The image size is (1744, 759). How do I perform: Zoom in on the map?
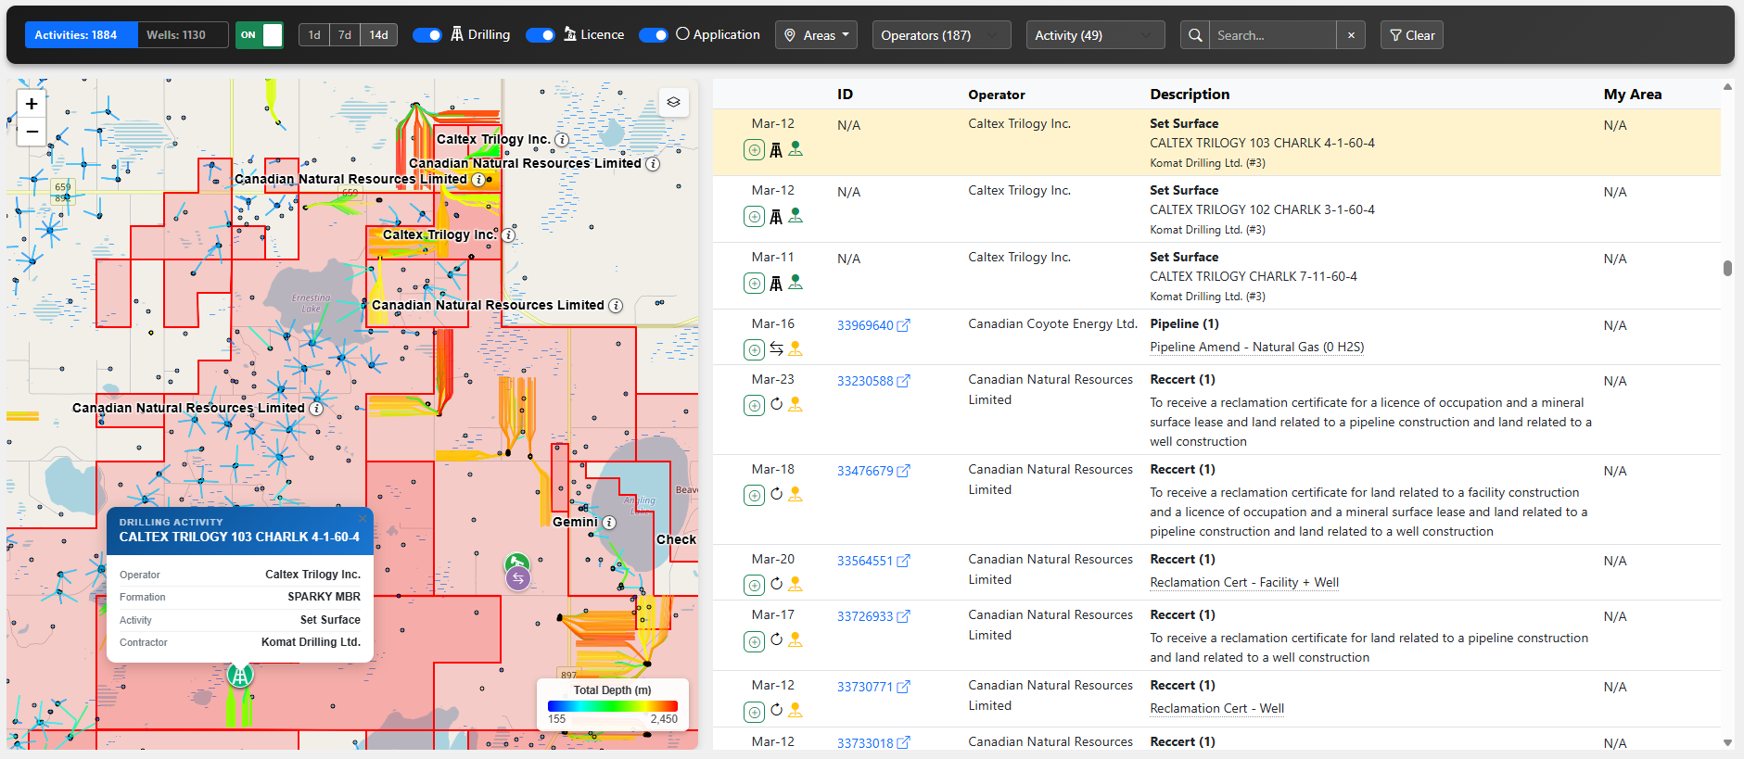pos(32,104)
